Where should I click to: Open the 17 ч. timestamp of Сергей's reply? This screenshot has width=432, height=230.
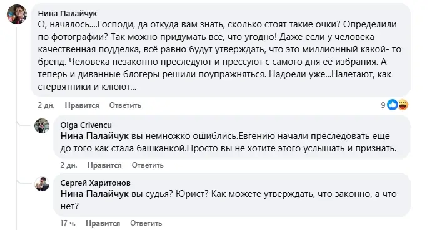[68, 223]
